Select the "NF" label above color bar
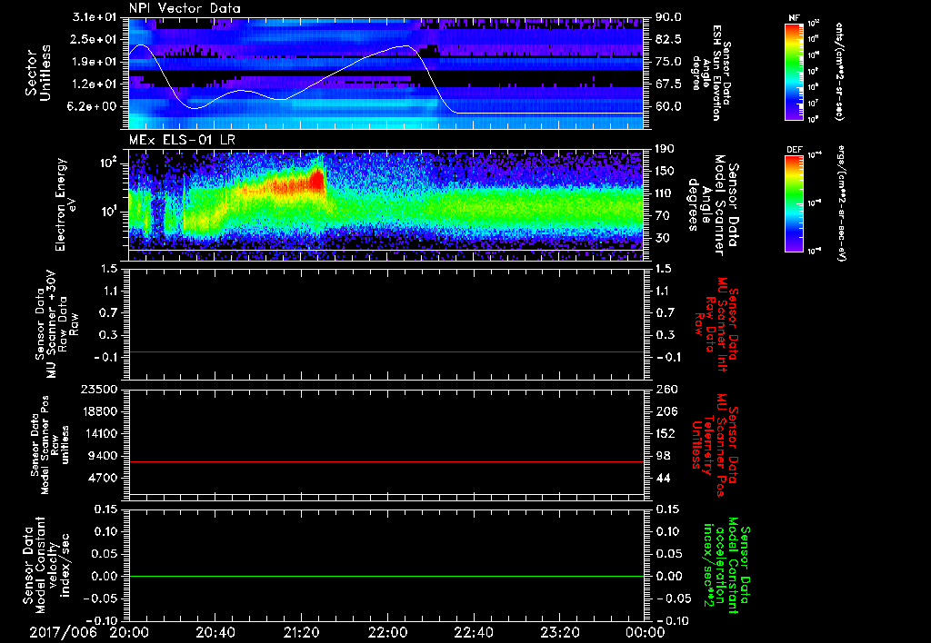Screen dimensions: 931x643 pos(794,18)
